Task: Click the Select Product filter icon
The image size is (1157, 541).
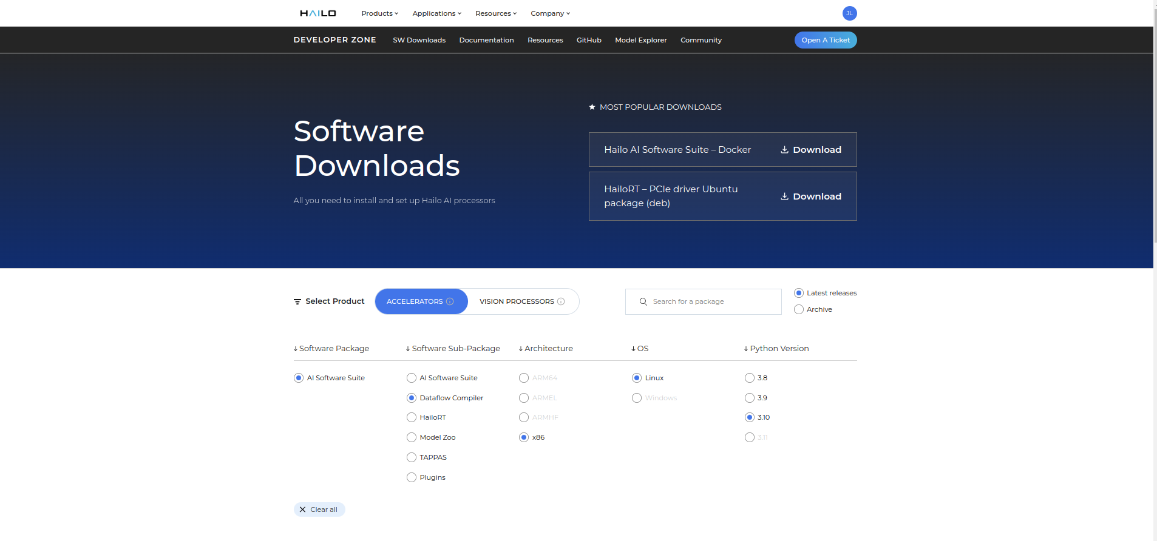Action: click(297, 301)
